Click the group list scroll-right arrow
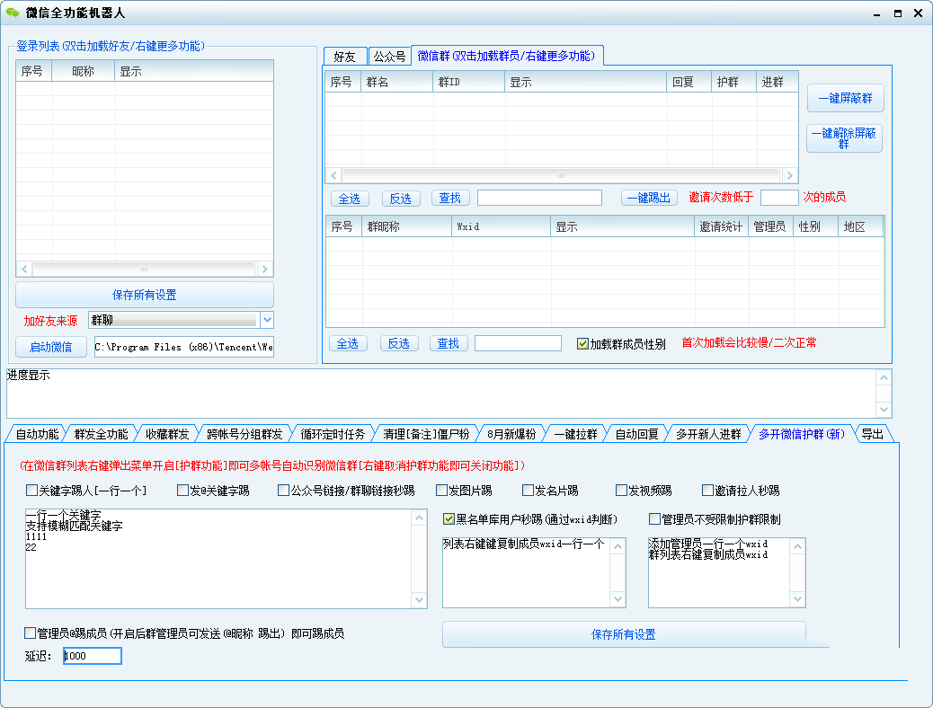This screenshot has height=708, width=933. tap(789, 175)
